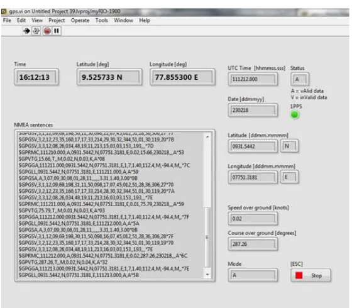Click the $GPRMC,111210.000 sentence line

pos(101,152)
